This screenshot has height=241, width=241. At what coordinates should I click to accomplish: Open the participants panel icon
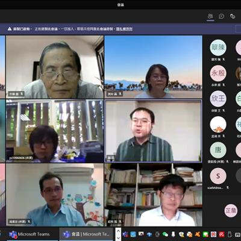click(210, 16)
